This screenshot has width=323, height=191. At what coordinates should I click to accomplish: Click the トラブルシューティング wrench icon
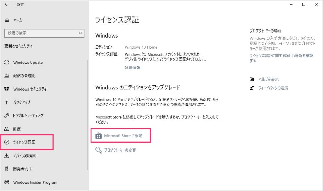tap(7, 116)
